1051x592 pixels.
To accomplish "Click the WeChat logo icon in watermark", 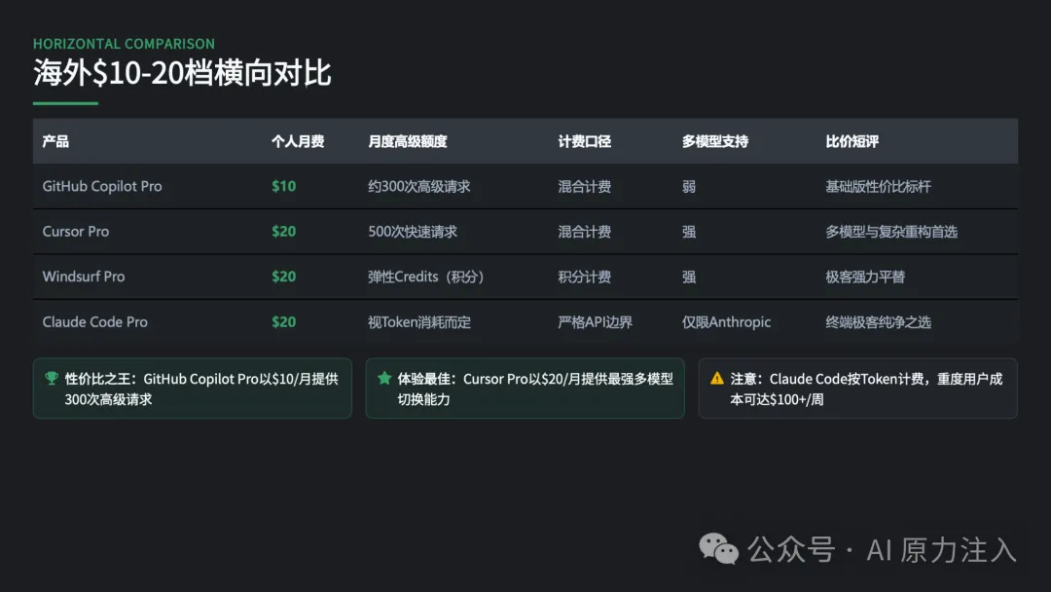I will [720, 549].
